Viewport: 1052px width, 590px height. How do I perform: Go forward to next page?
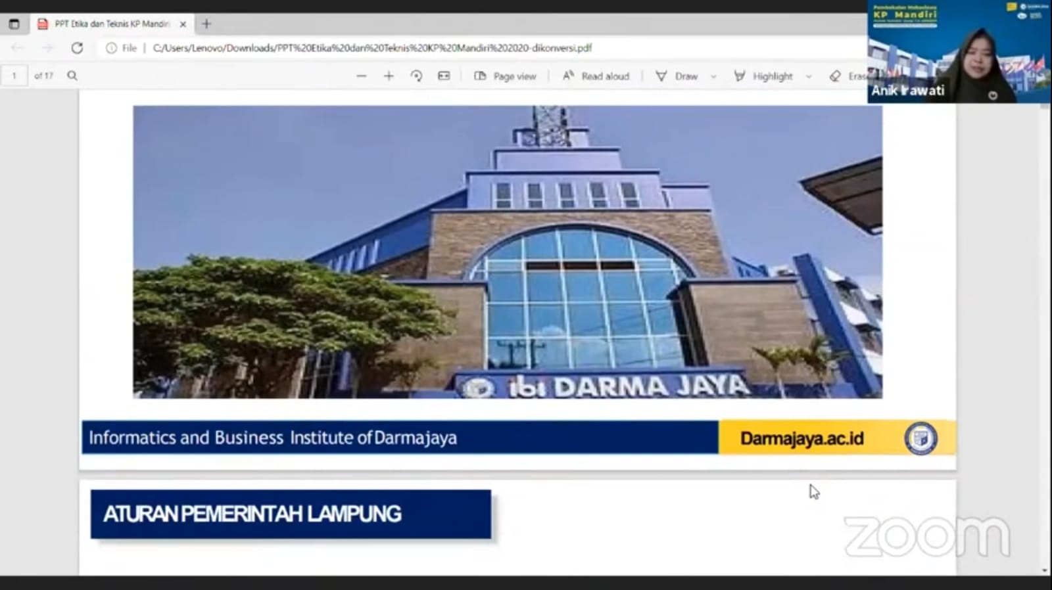47,48
